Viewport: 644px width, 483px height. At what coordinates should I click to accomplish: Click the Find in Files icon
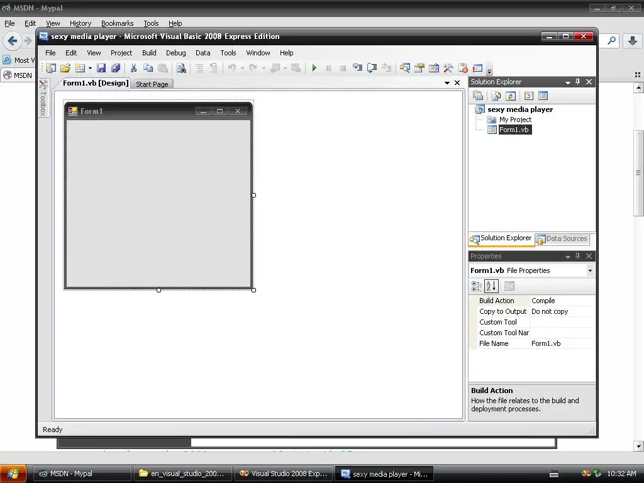[181, 68]
